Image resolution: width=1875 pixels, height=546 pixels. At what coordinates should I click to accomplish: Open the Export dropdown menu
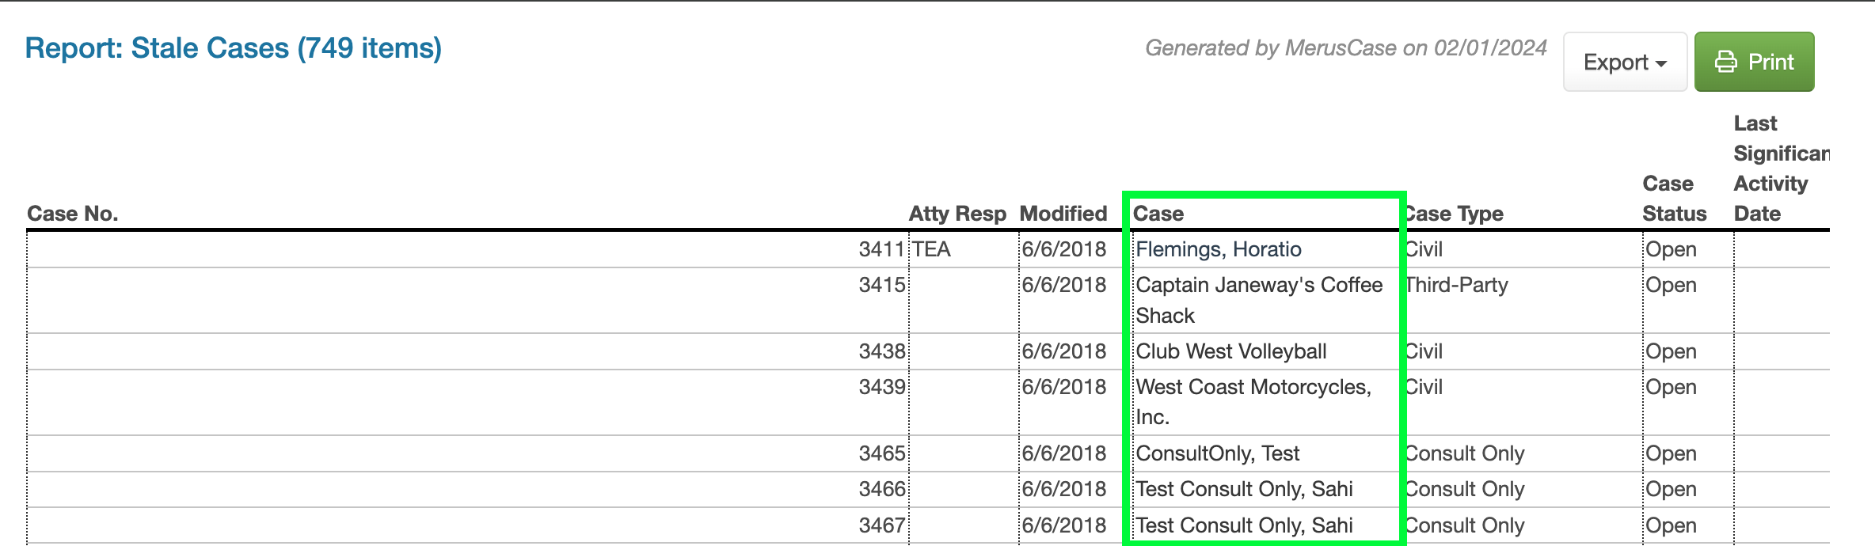coord(1625,62)
